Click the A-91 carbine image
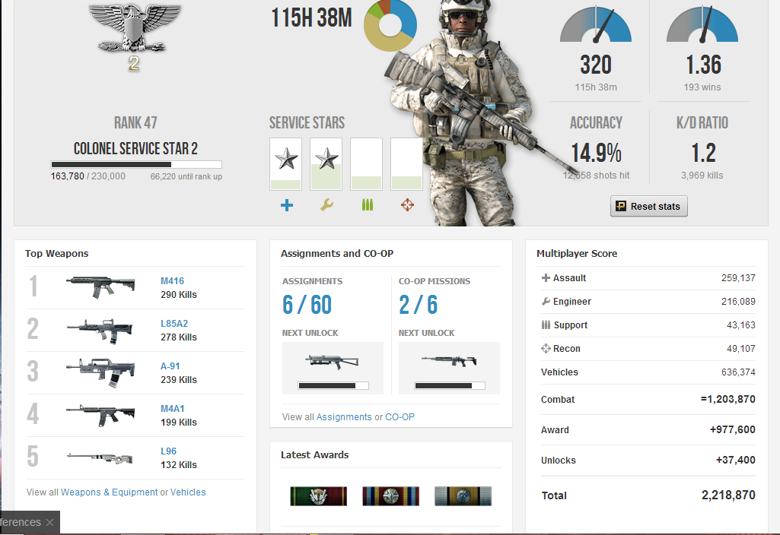Viewport: 780px width, 535px height. click(100, 372)
